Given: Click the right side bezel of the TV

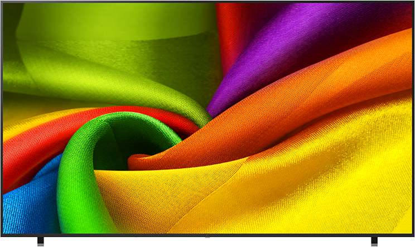Looking at the screenshot, I should [x=413, y=118].
